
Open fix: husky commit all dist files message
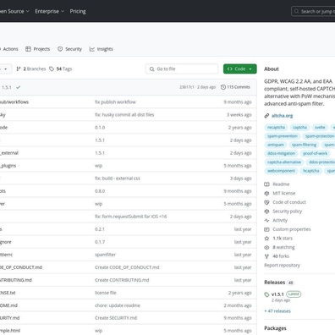(x=124, y=115)
